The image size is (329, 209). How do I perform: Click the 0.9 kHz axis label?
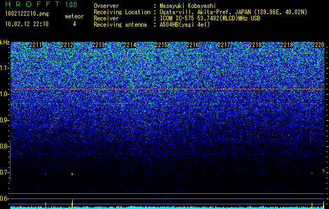4,120
